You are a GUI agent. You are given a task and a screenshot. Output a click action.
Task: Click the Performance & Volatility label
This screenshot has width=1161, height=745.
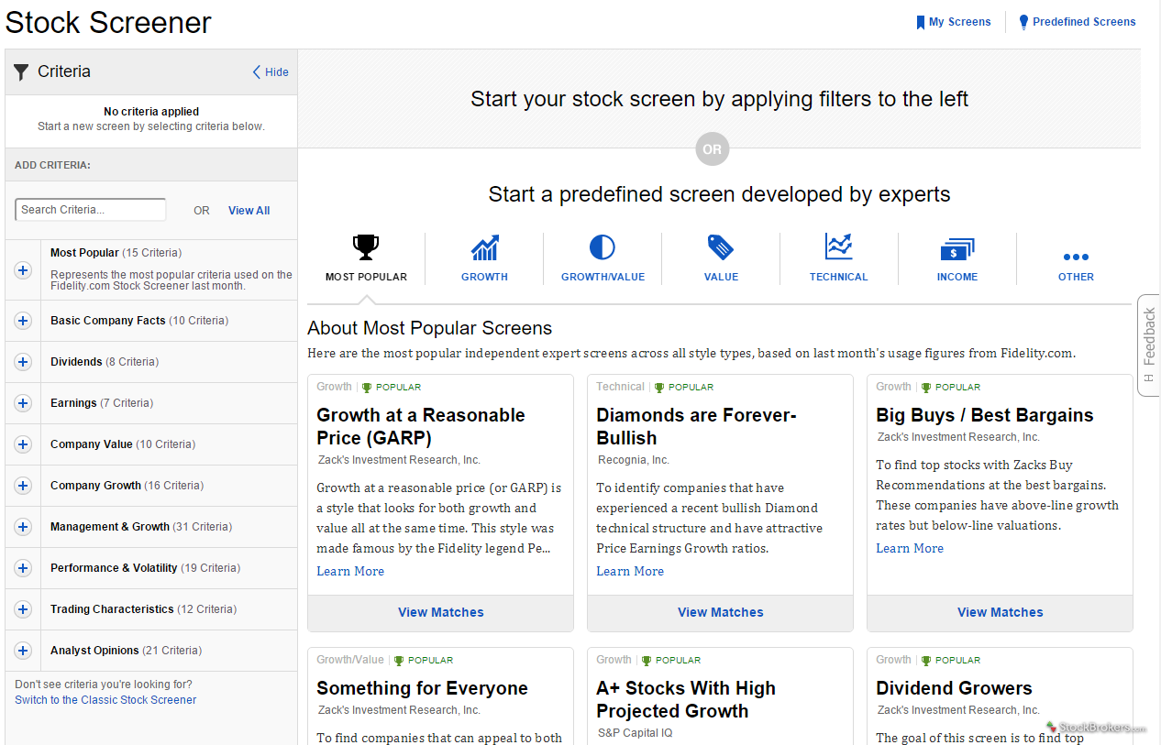[114, 568]
